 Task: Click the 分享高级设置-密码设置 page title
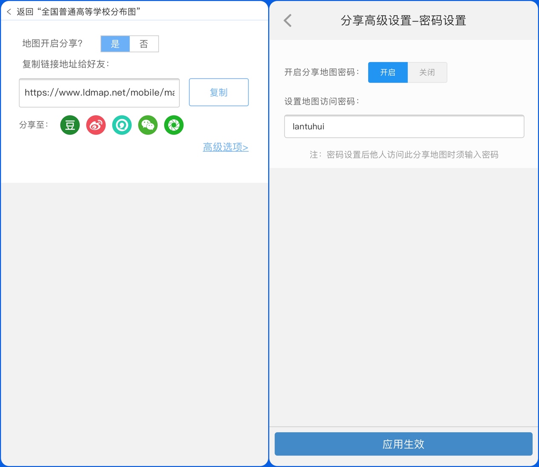[403, 20]
